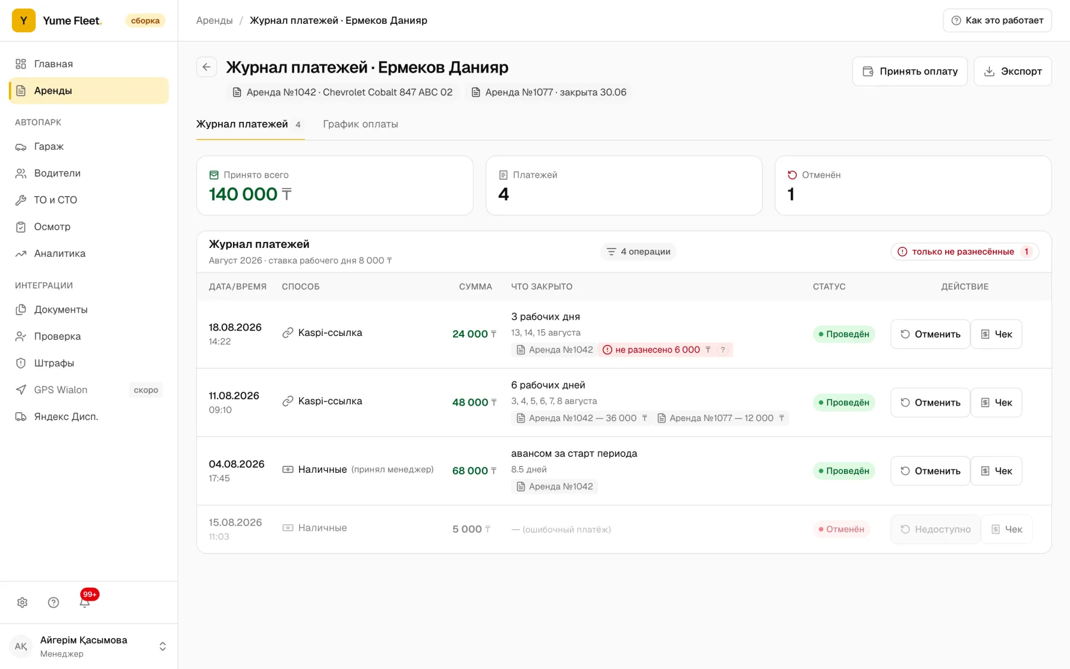1070x669 pixels.
Task: Click the Kaspi-ссылка link icon in 18.08.2026 row
Action: pos(288,333)
